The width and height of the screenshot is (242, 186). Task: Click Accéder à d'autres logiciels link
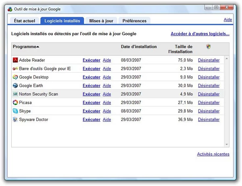(x=200, y=34)
